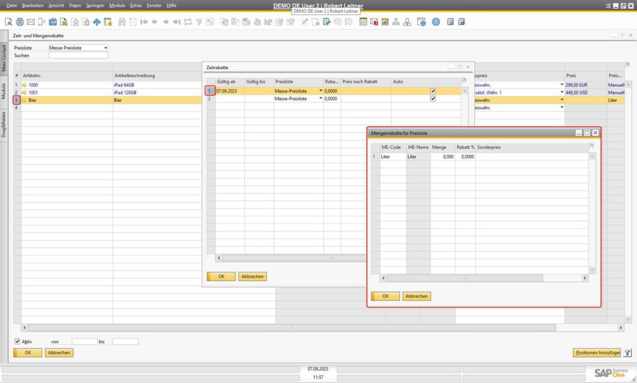Image resolution: width=637 pixels, height=383 pixels.
Task: Open currency dropdown in main table row 4
Action: click(x=562, y=108)
